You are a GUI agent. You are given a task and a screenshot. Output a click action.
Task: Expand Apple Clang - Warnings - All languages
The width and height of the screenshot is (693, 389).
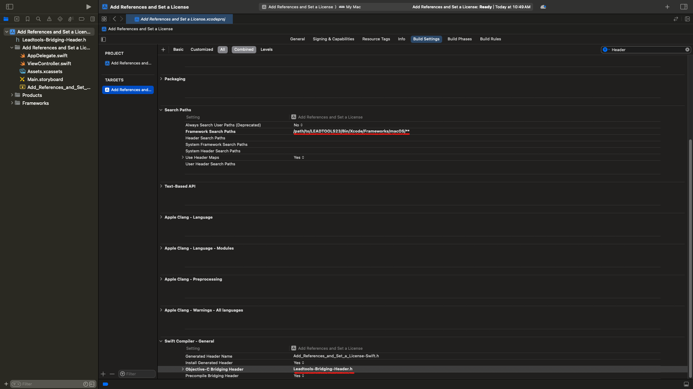coord(161,310)
